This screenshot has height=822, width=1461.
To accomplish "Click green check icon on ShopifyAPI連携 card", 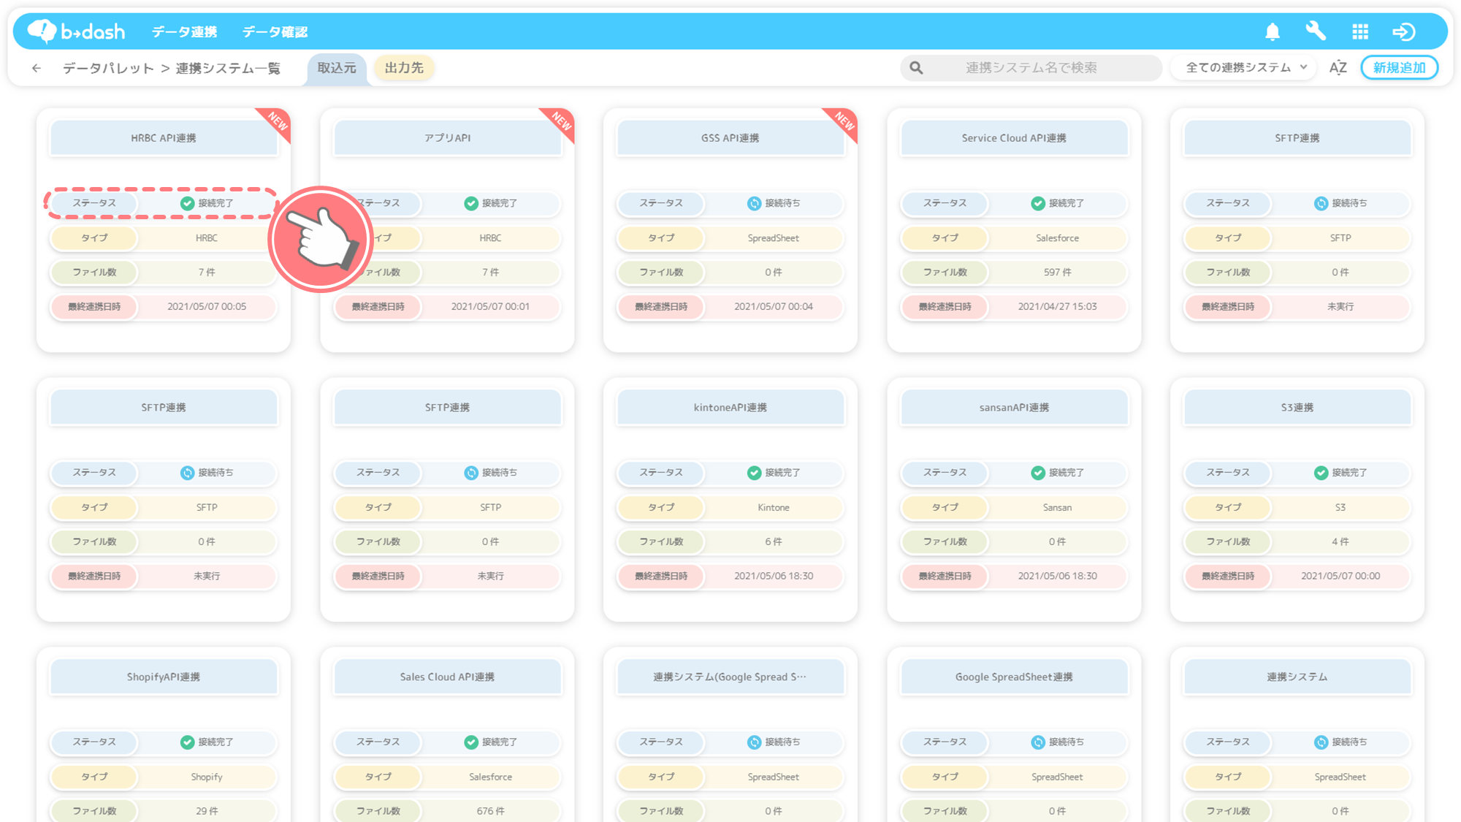I will [187, 742].
